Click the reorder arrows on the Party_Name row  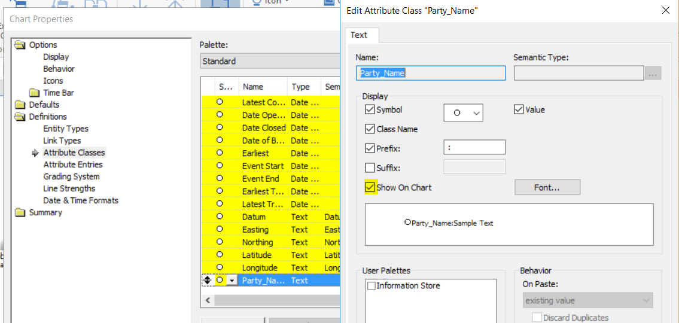(208, 280)
